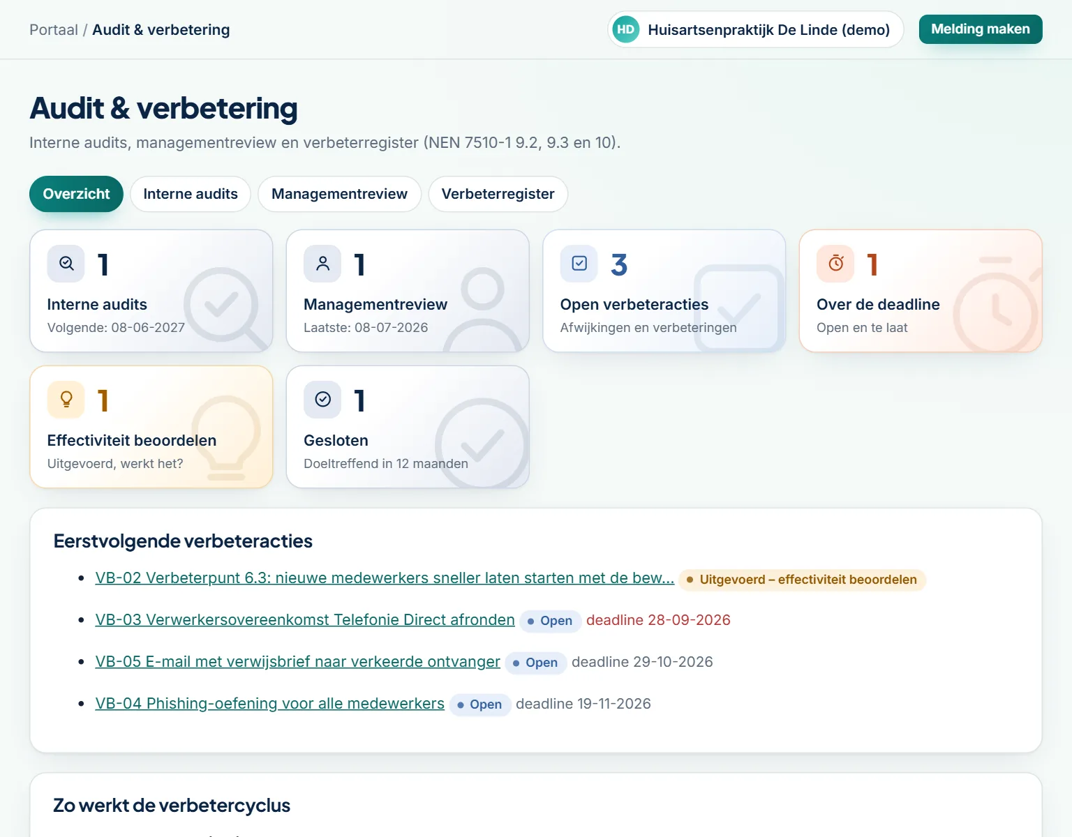Click the 'Zo werkt de verbetercyclus' heading
Image resolution: width=1072 pixels, height=837 pixels.
tap(172, 806)
